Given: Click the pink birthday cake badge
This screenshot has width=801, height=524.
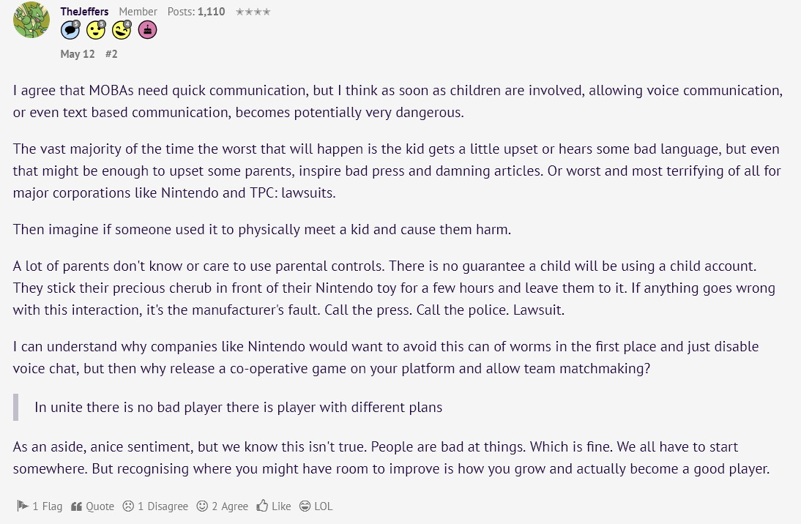Looking at the screenshot, I should (148, 30).
